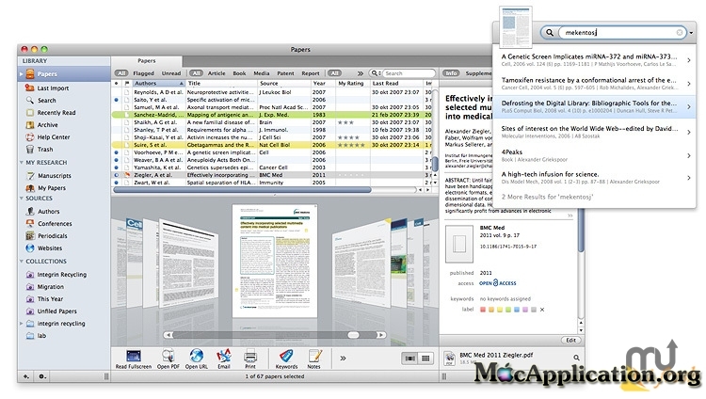The image size is (706, 399).
Task: Open the gear action menu
Action: 41,376
